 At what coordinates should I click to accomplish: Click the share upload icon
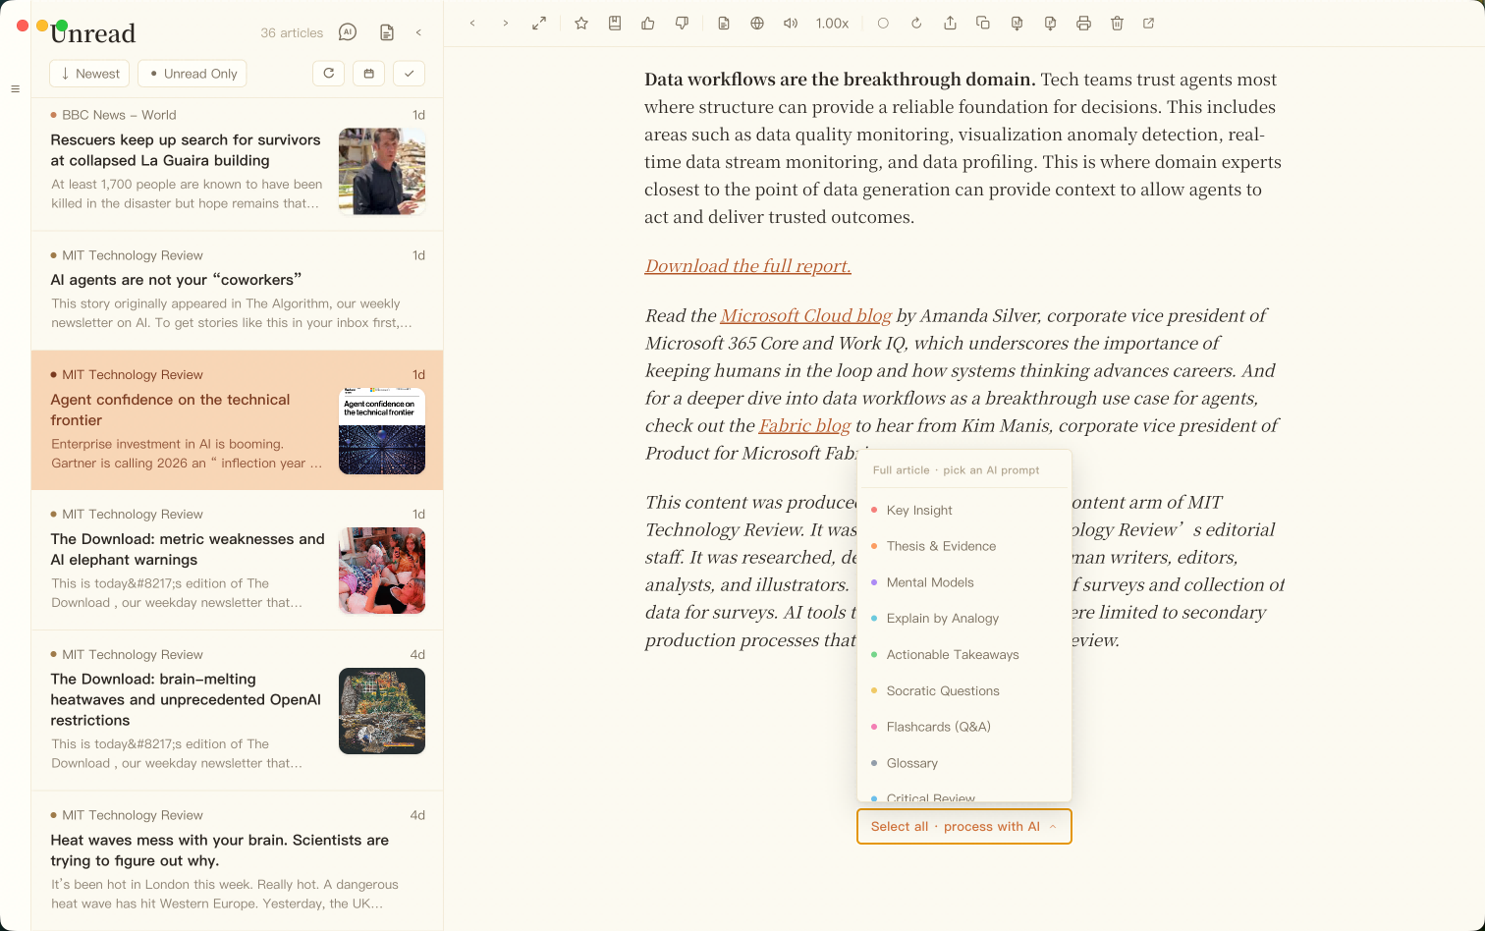(950, 23)
